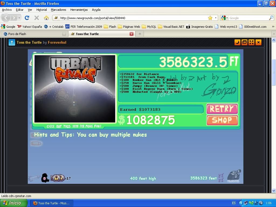Screen dimensions: 276x207
Task: Open the SHOP
Action: pyautogui.click(x=222, y=120)
